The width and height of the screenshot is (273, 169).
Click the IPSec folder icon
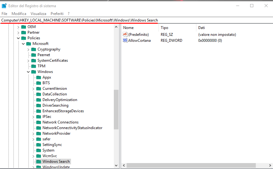[39, 117]
